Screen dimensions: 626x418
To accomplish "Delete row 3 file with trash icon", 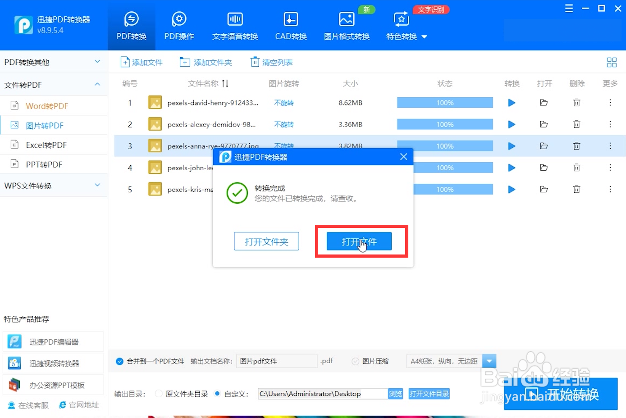I will [576, 146].
